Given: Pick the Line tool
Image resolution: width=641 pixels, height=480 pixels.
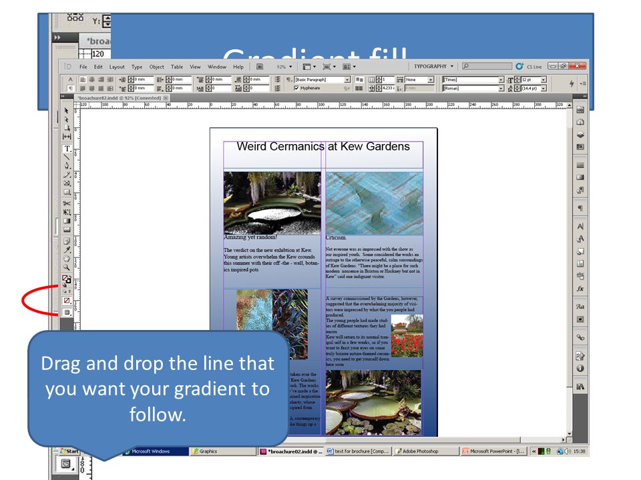Looking at the screenshot, I should 67,157.
